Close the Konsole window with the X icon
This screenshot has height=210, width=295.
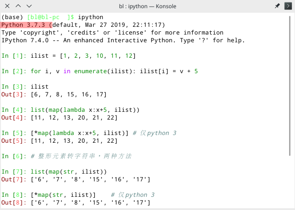pos(7,6)
